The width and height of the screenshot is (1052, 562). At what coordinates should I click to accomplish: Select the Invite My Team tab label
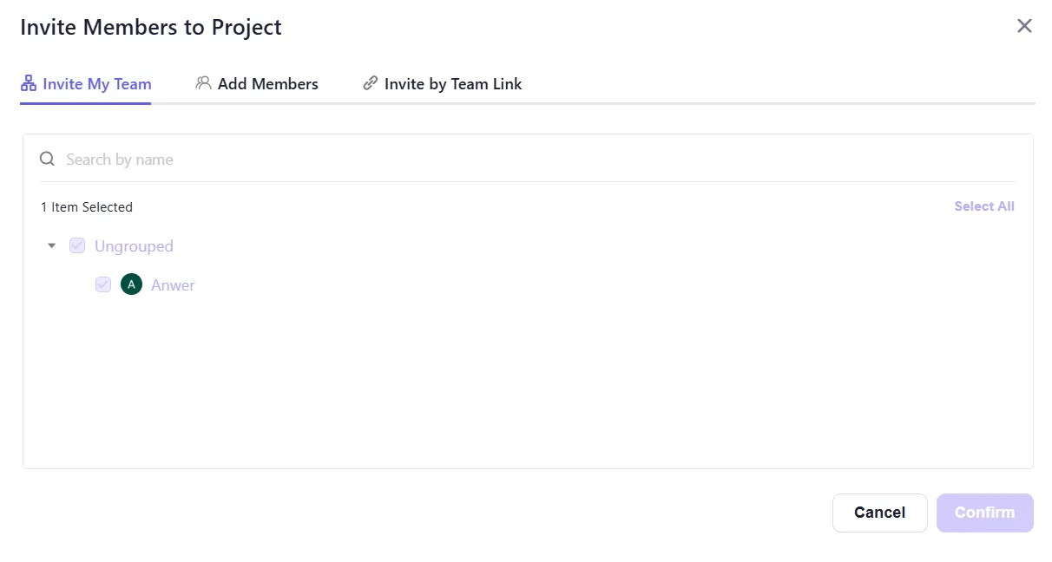96,84
